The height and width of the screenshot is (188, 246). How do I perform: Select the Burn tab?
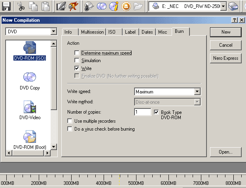(181, 31)
